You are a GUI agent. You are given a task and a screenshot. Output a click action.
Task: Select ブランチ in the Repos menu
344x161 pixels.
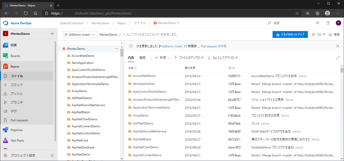tap(17, 102)
